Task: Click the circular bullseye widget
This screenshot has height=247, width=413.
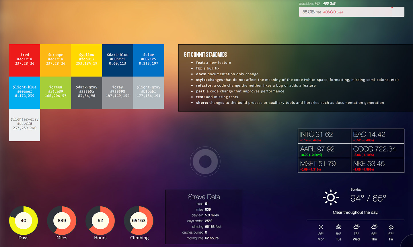Action: pos(205,161)
